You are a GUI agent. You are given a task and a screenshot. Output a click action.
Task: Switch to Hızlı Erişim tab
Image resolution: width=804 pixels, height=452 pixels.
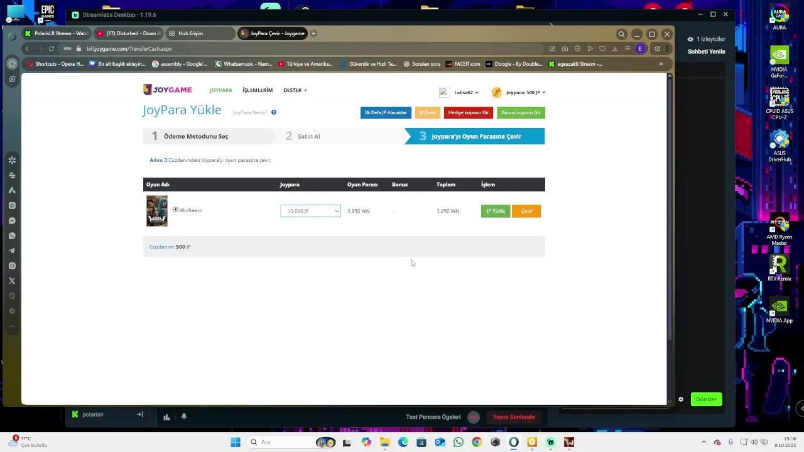point(199,33)
